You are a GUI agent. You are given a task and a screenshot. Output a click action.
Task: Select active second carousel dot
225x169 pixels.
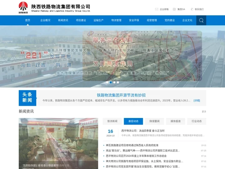point(111,82)
